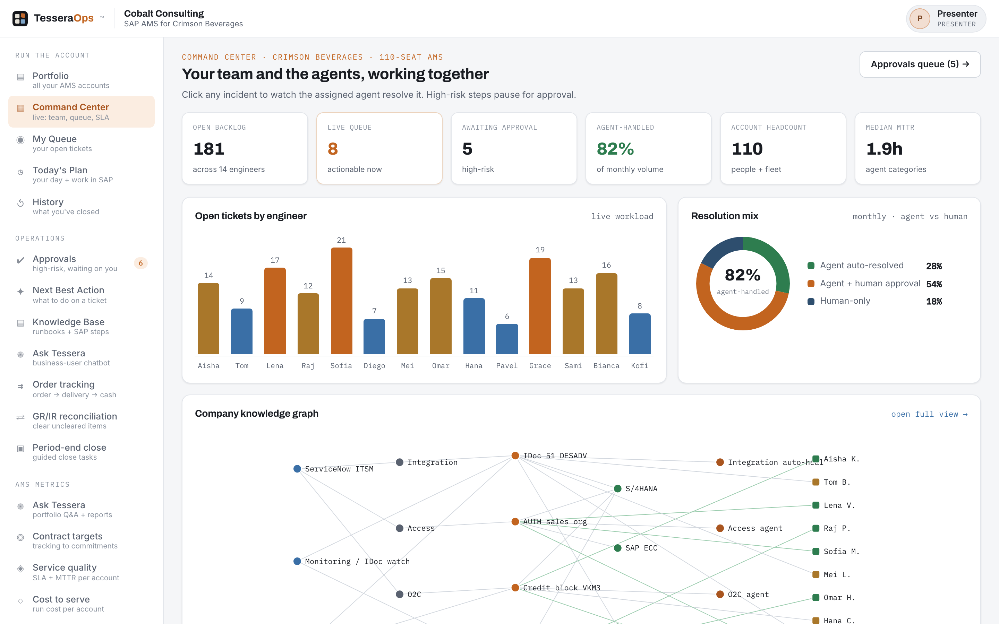
Task: Click Pavel's bar showing 6 tickets
Action: (507, 339)
